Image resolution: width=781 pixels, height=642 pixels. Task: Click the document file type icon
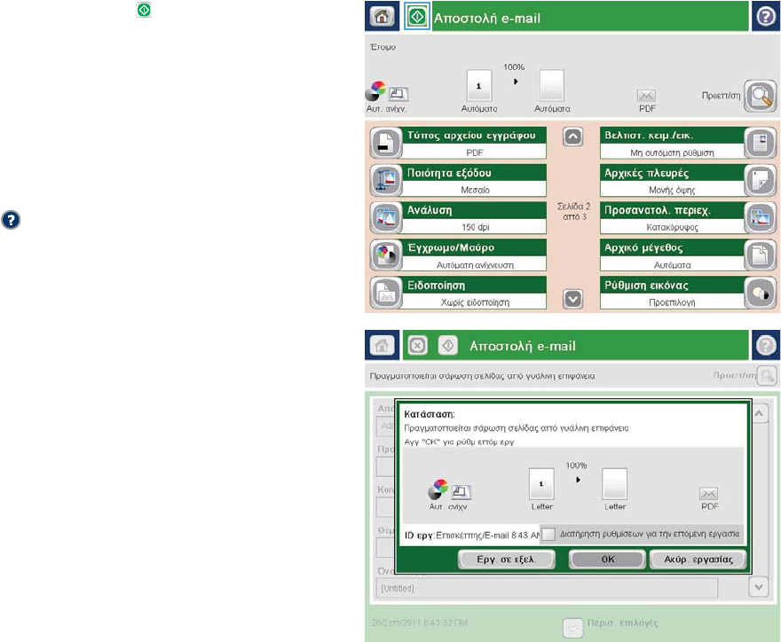(383, 144)
